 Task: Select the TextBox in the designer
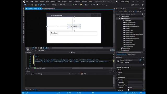coord(74,33)
